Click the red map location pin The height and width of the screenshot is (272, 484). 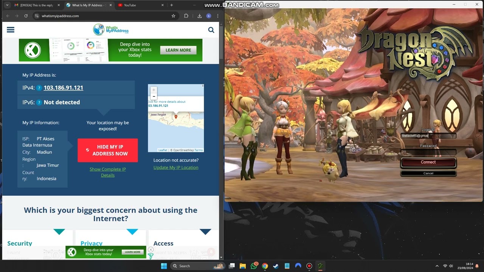(x=176, y=117)
